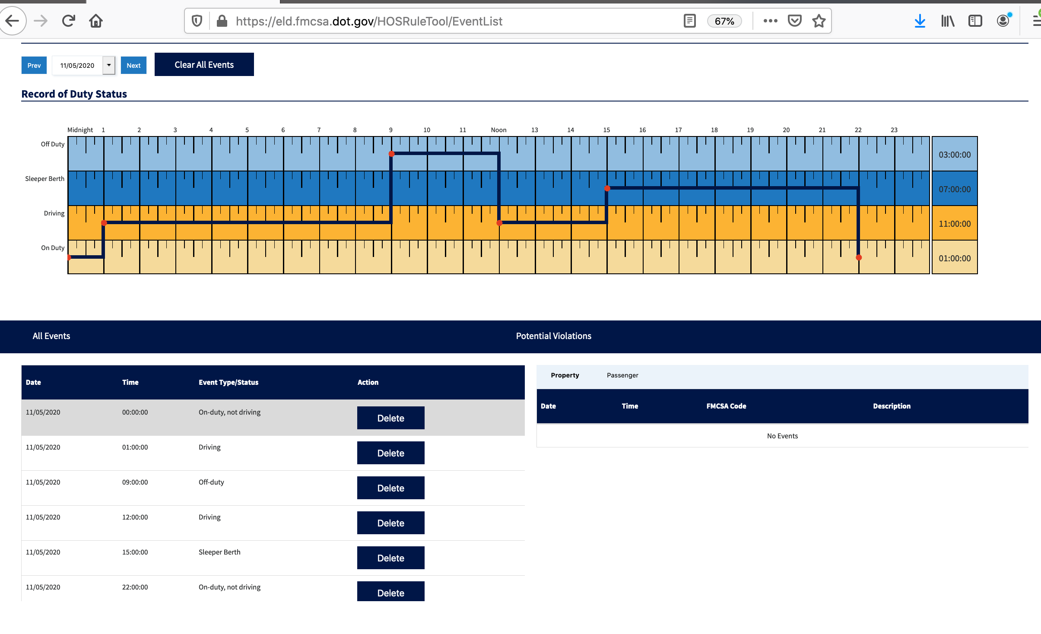Viewport: 1041px width, 634px height.
Task: Click the Prev day button
Action: [34, 65]
